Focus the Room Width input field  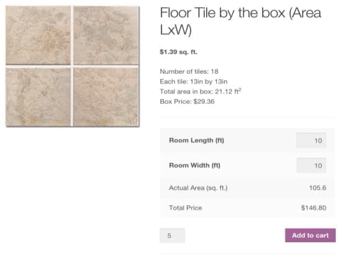pyautogui.click(x=311, y=166)
